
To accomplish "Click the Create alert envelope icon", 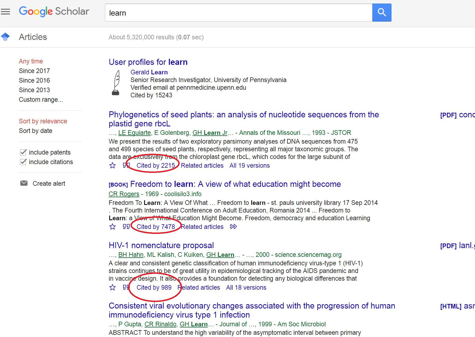I will tap(24, 183).
